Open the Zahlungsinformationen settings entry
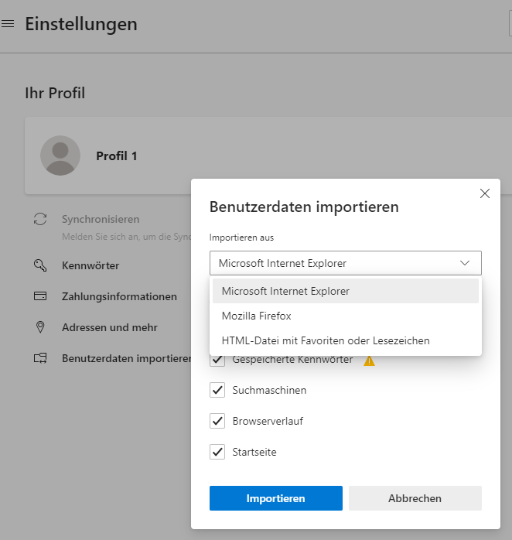This screenshot has height=540, width=512. pyautogui.click(x=119, y=296)
